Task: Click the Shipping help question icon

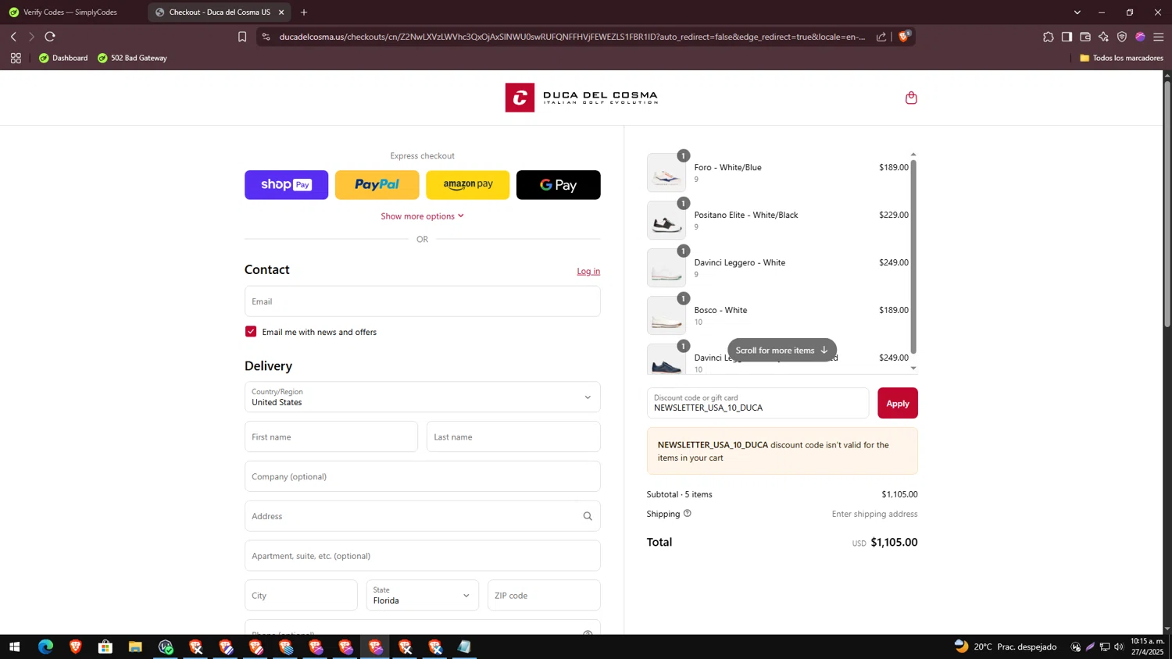Action: tap(688, 514)
